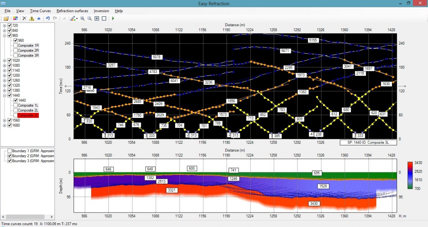Click the yellow warning triangle icon
Image resolution: width=428 pixels, height=227 pixels.
pyautogui.click(x=31, y=18)
